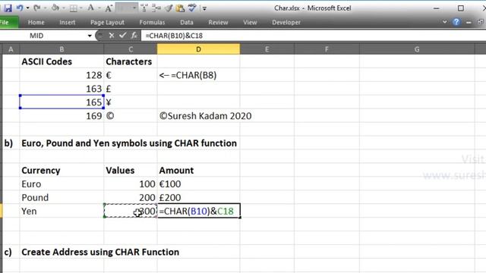The image size is (486, 273).
Task: Click the Save icon in Quick Access Toolbar
Action: pos(8,8)
